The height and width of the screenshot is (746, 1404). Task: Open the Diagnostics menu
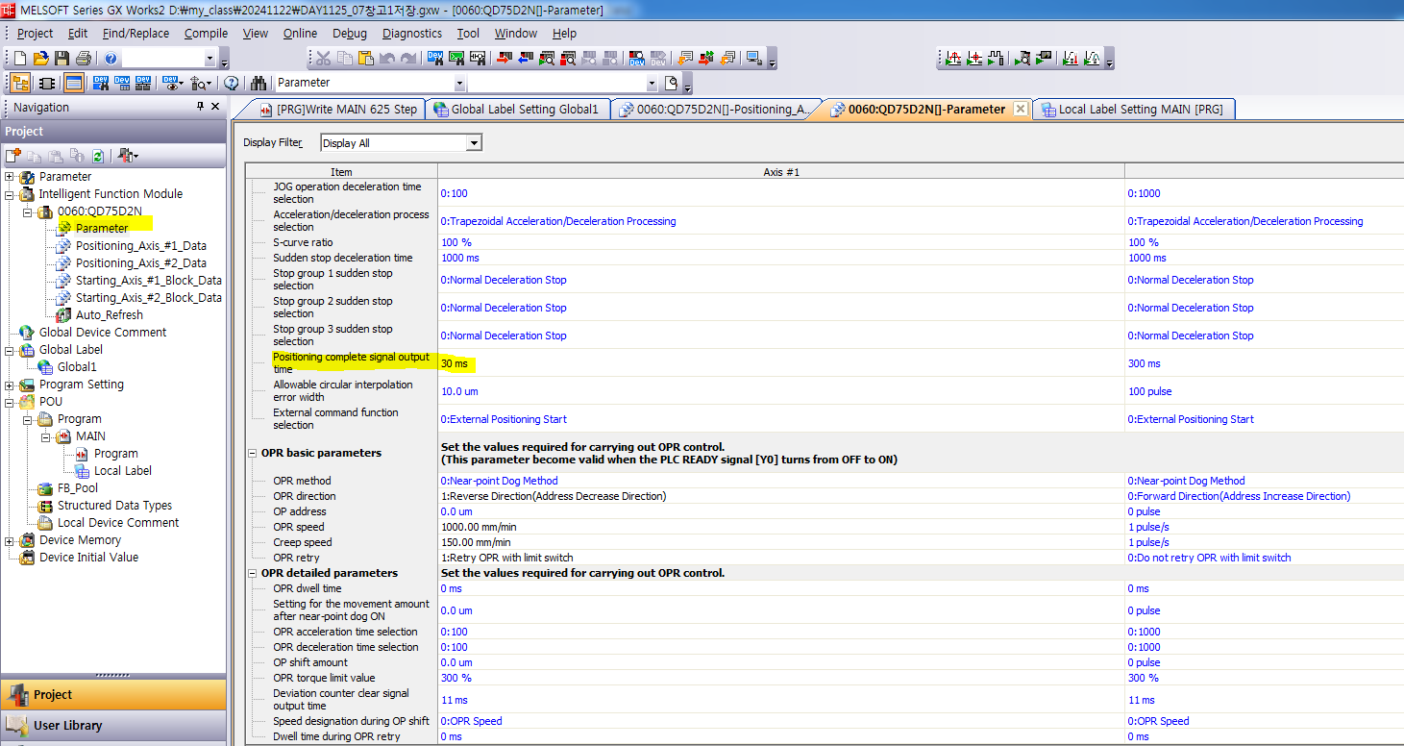click(412, 33)
